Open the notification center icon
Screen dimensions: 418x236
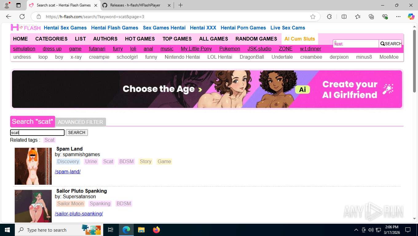(x=408, y=230)
